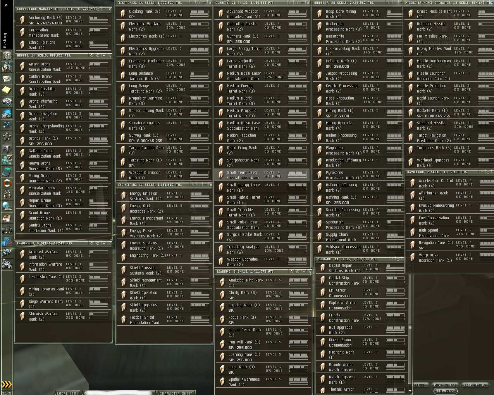Open the headphones jukebox sidebar icon
This screenshot has width=494, height=395.
7,230
